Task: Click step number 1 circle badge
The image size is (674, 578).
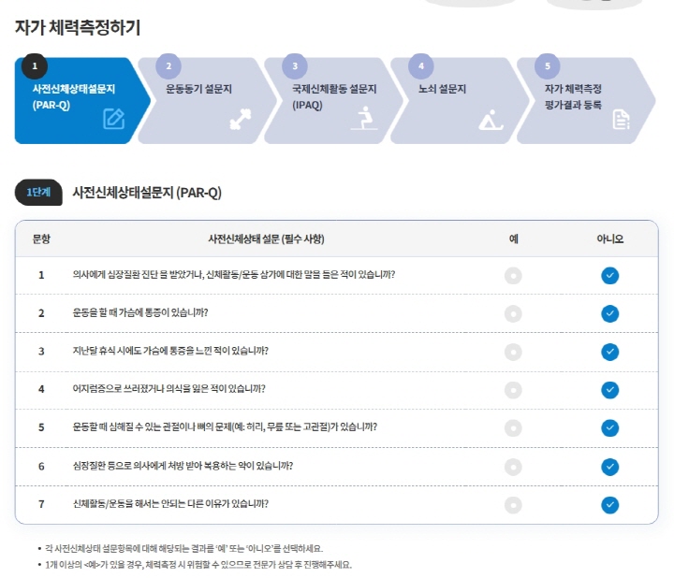Action: click(x=35, y=66)
